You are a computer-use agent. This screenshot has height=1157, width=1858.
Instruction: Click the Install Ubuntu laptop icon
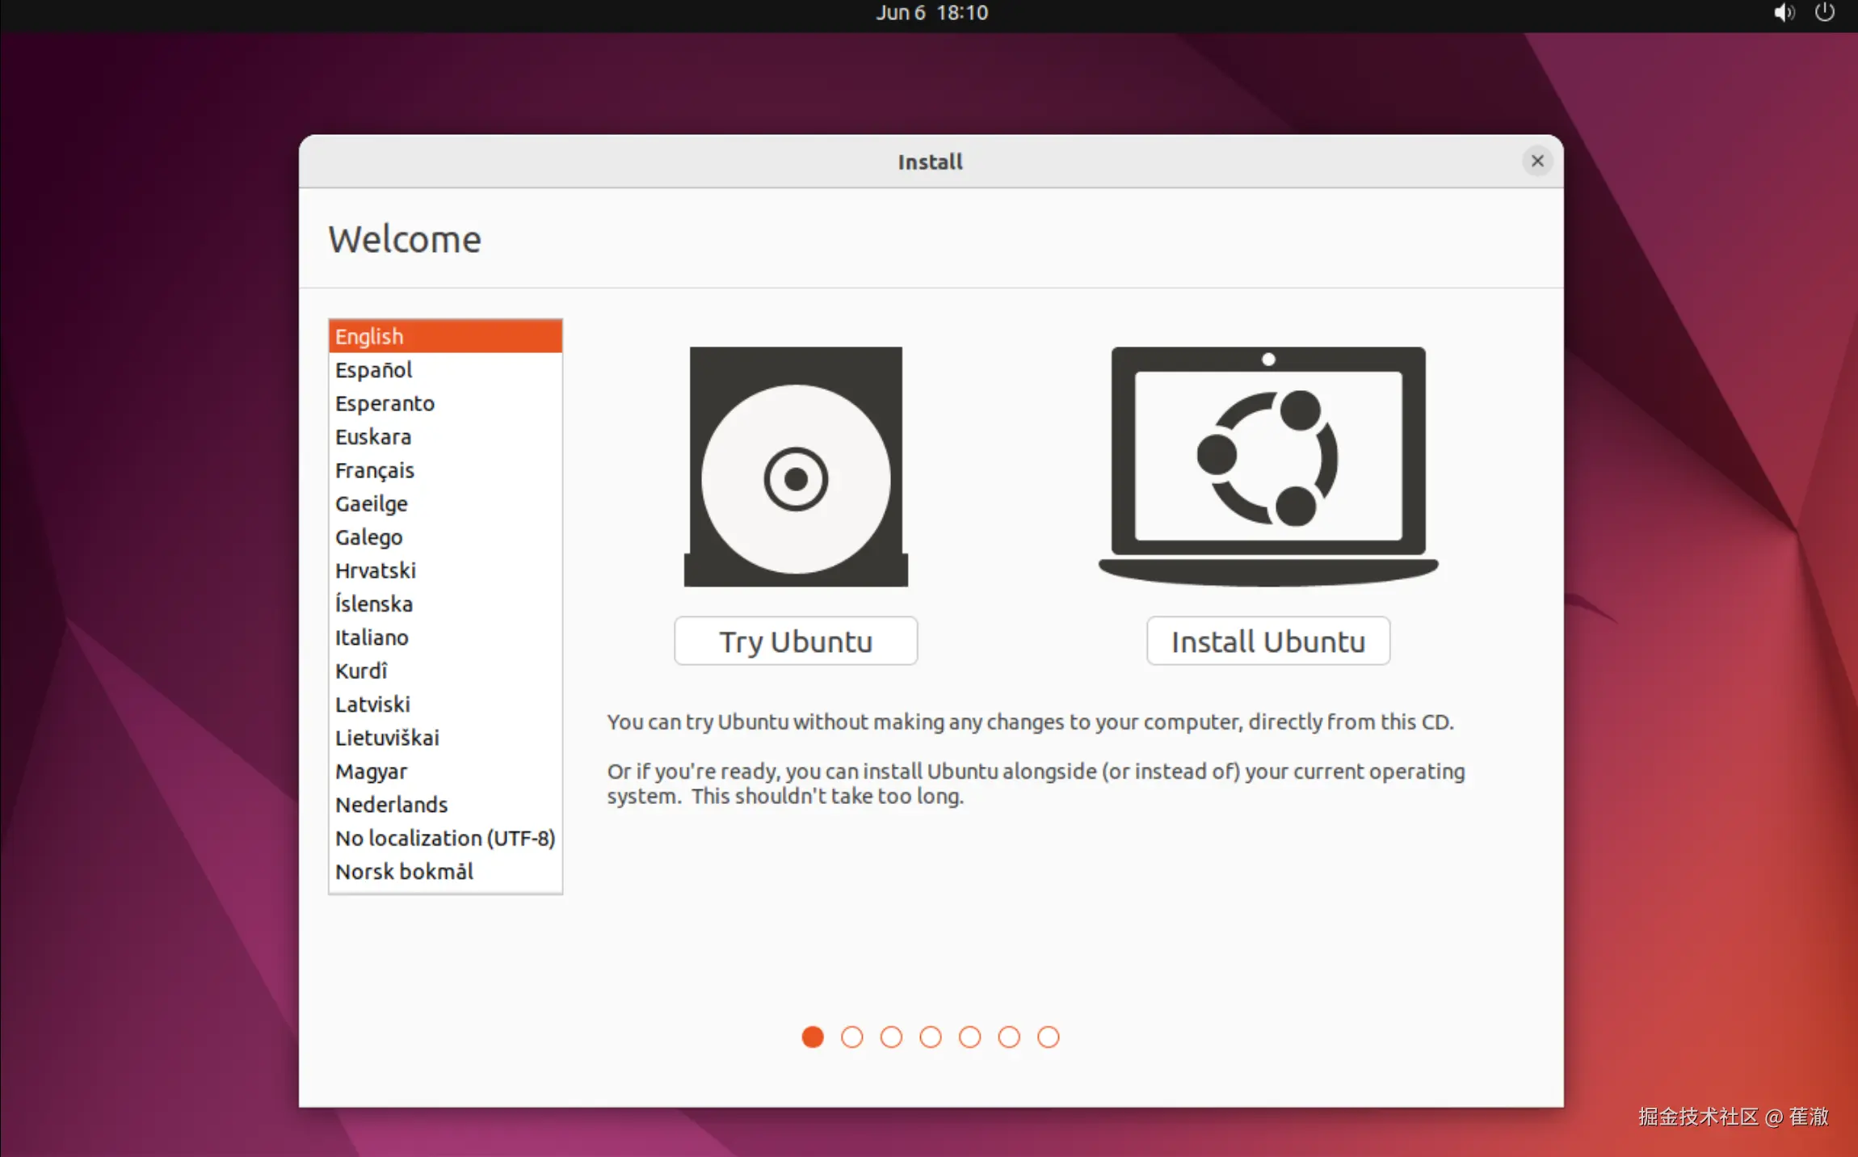pyautogui.click(x=1267, y=465)
